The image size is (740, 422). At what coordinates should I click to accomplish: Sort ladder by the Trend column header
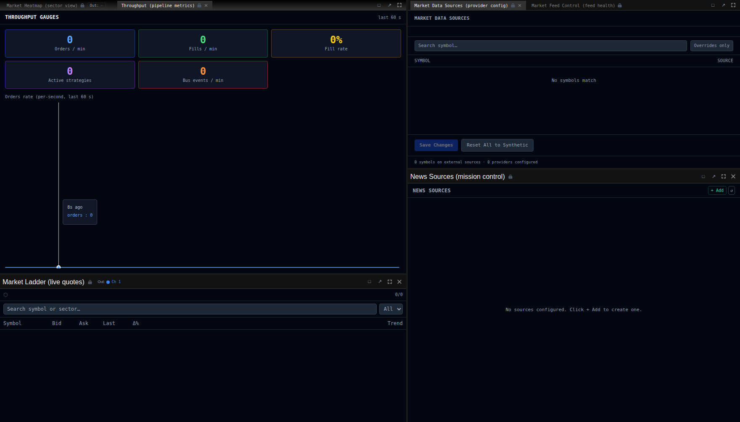point(395,323)
